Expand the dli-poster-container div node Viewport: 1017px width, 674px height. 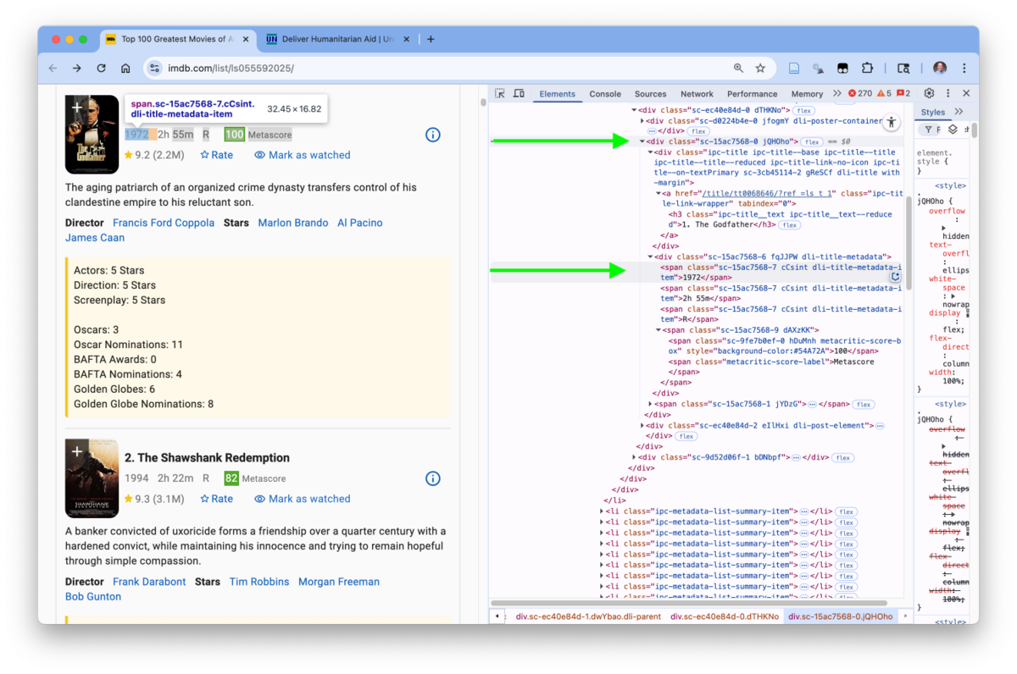(642, 121)
